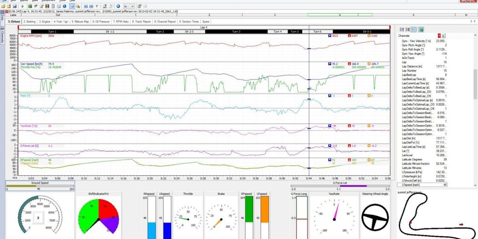This screenshot has width=478, height=239.
Task: Switch to the 3: Engine worksheet tab
Action: [x=45, y=22]
